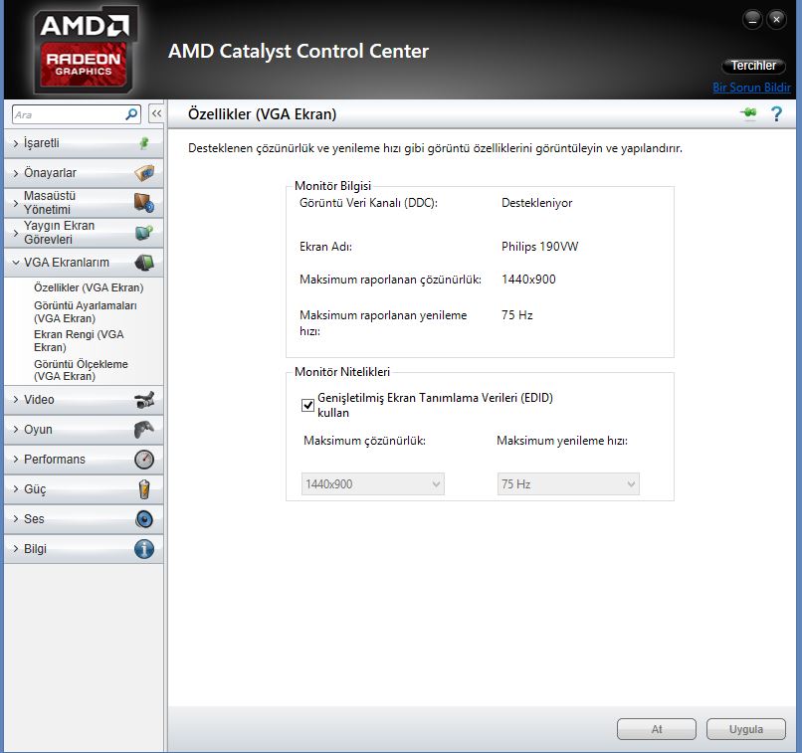Click the İşaretli green pin icon

pyautogui.click(x=144, y=143)
